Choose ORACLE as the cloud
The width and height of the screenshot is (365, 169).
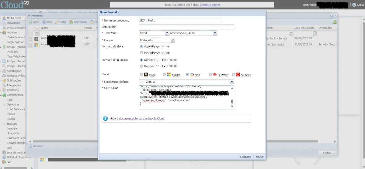pos(234,74)
